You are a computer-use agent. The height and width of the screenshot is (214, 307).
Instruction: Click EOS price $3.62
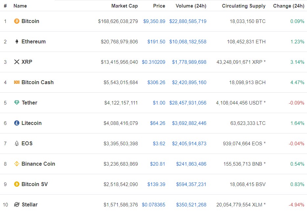pyautogui.click(x=159, y=144)
